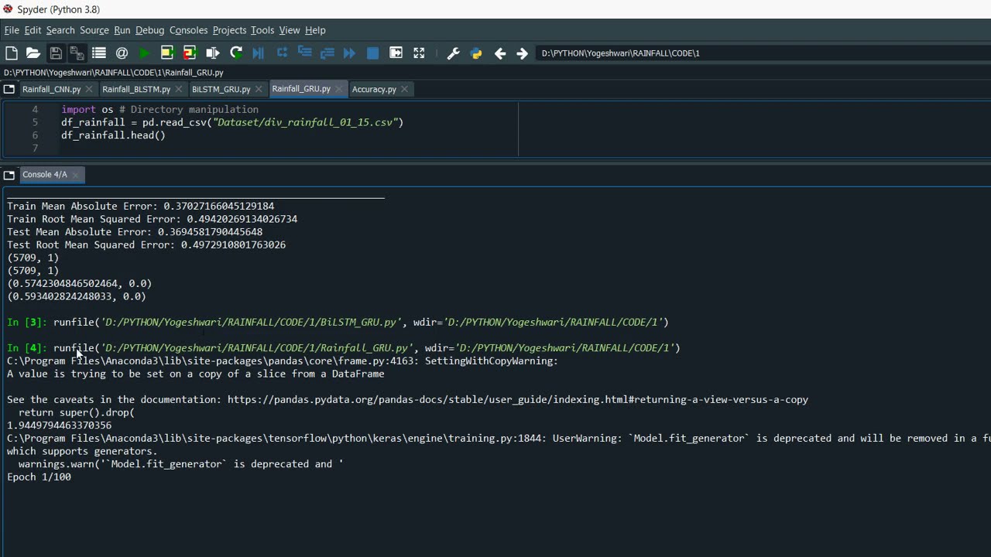Click the Test Root Mean Squared Error line
The image size is (991, 557).
(146, 245)
